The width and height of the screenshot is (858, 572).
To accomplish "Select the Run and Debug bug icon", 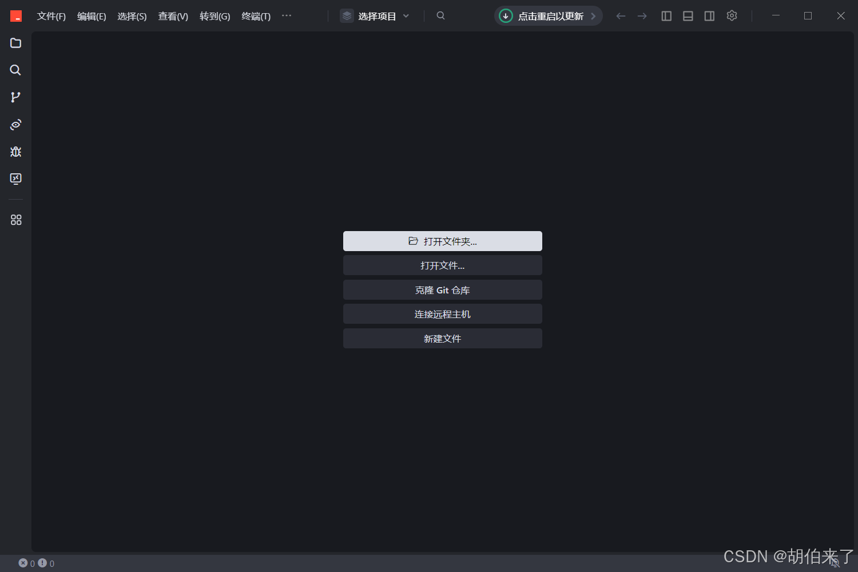I will (15, 152).
